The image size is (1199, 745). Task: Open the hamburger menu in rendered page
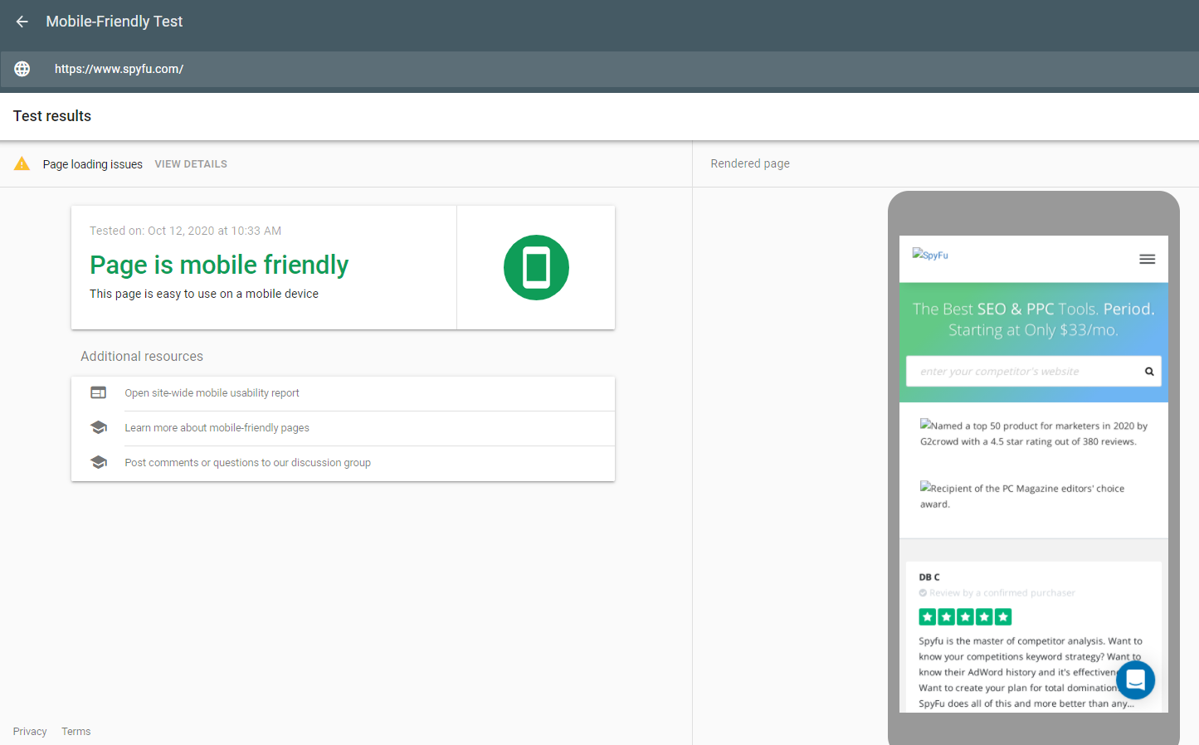1148,260
